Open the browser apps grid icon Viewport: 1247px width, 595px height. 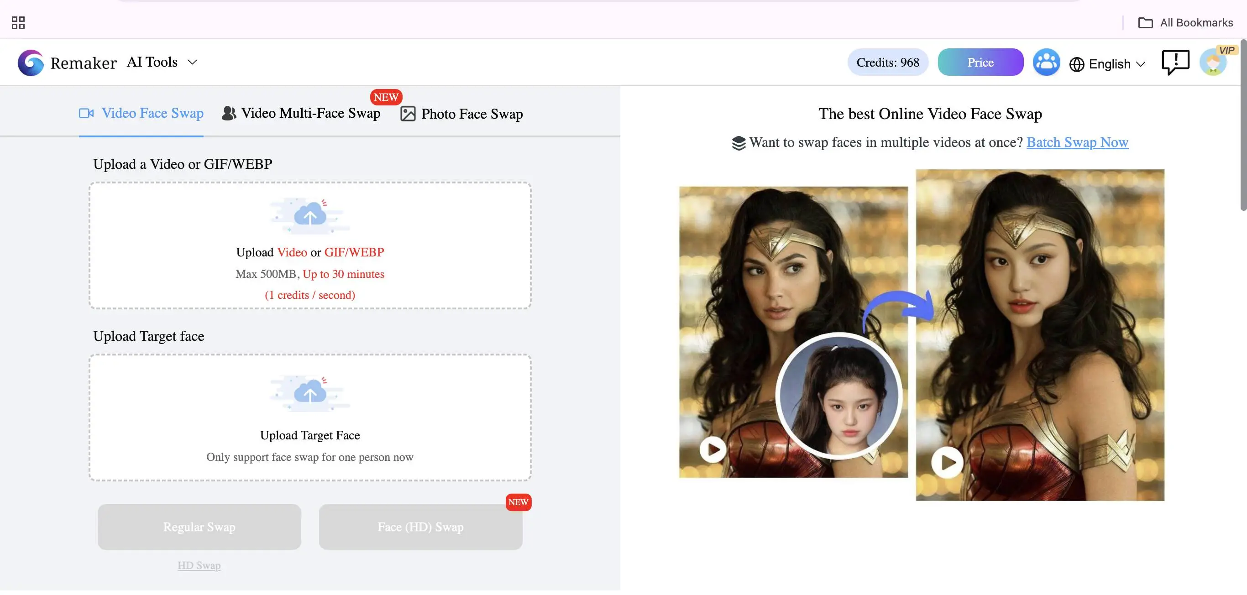coord(18,22)
